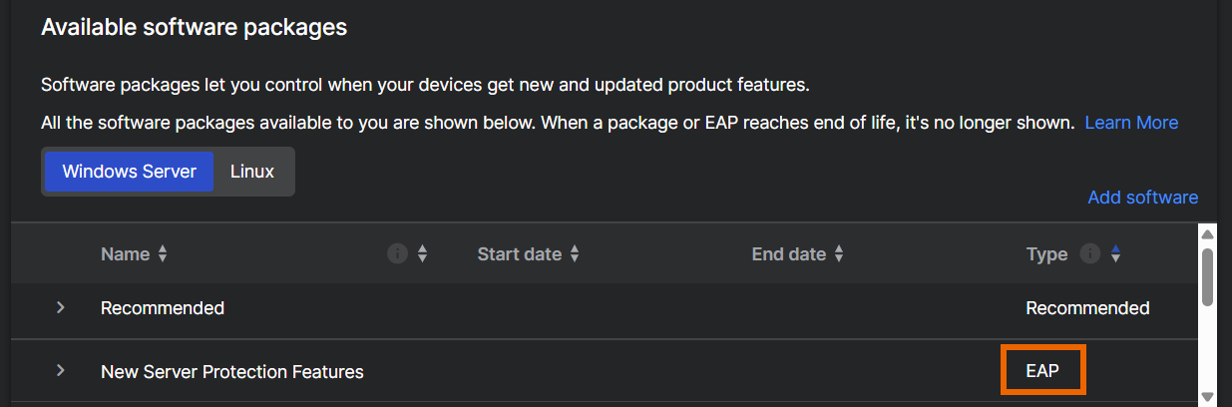Click the sort arrows beside the middle info icon
The height and width of the screenshot is (407, 1232).
coord(422,254)
